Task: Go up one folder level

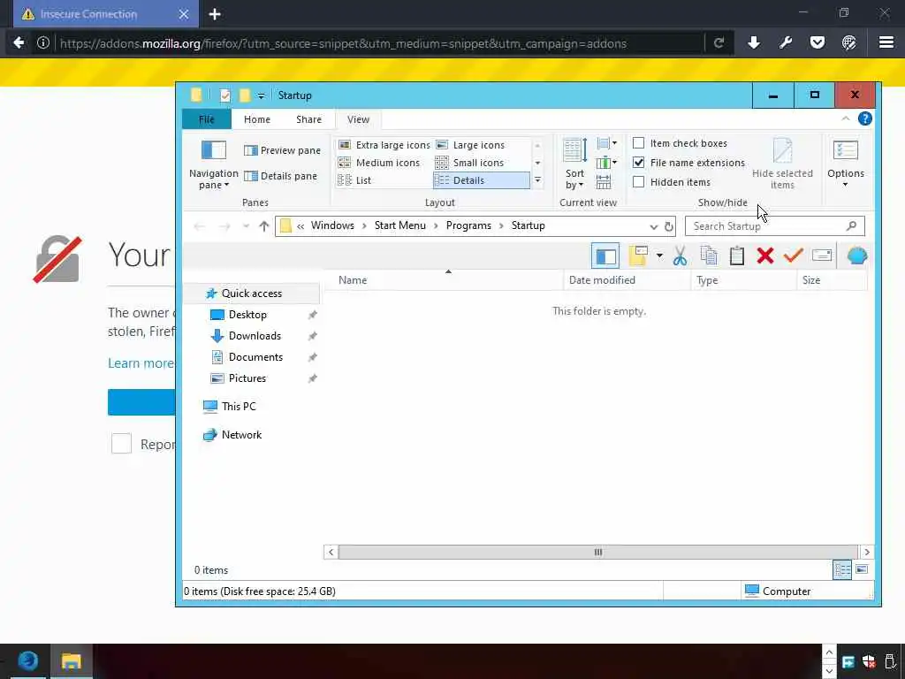Action: coord(264,226)
